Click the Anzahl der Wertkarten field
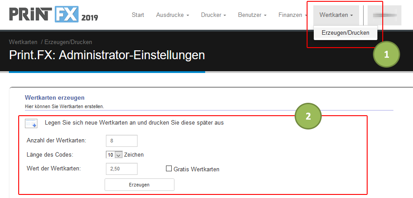Viewport: 413px width, 198px height. pos(121,141)
